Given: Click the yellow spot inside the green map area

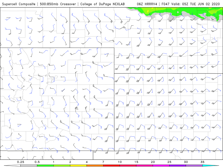Looking at the screenshot, I should 148,11.
